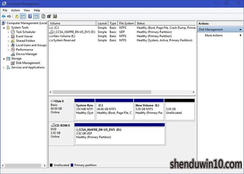This screenshot has height=174, width=244.
Task: Sort by the File System column header
Action: point(126,23)
